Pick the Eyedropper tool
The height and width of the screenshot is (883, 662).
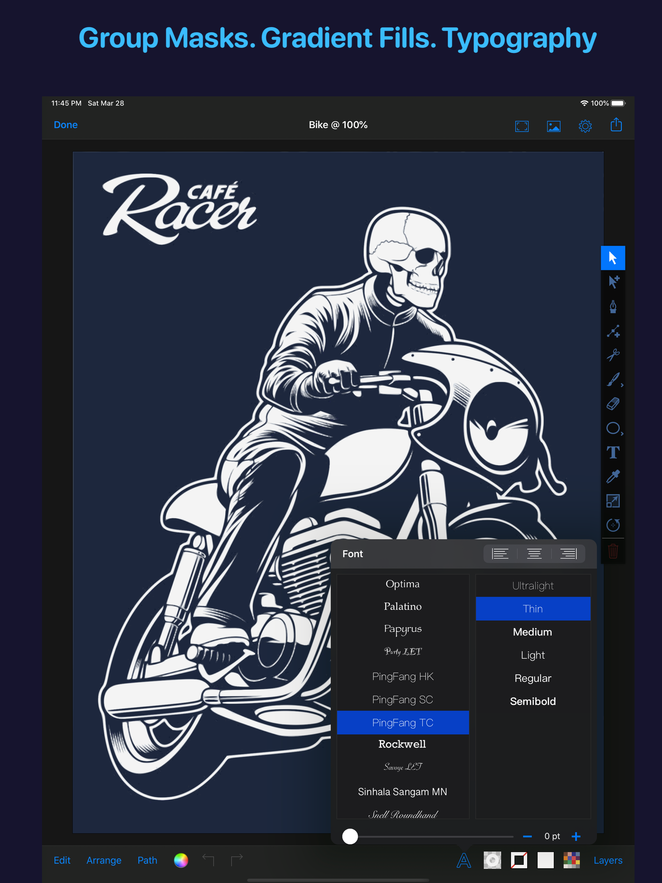click(x=613, y=476)
